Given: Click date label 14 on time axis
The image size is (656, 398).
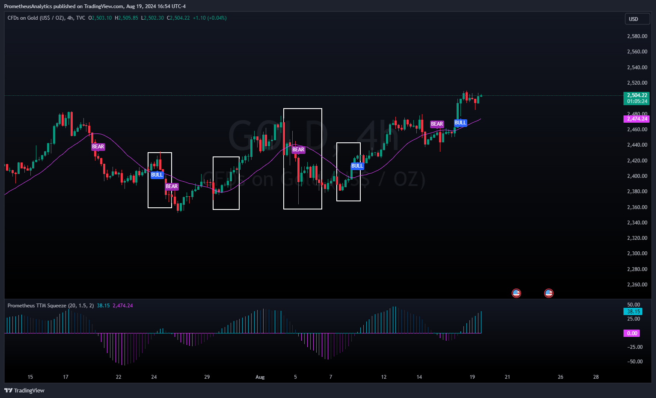Looking at the screenshot, I should [x=419, y=377].
